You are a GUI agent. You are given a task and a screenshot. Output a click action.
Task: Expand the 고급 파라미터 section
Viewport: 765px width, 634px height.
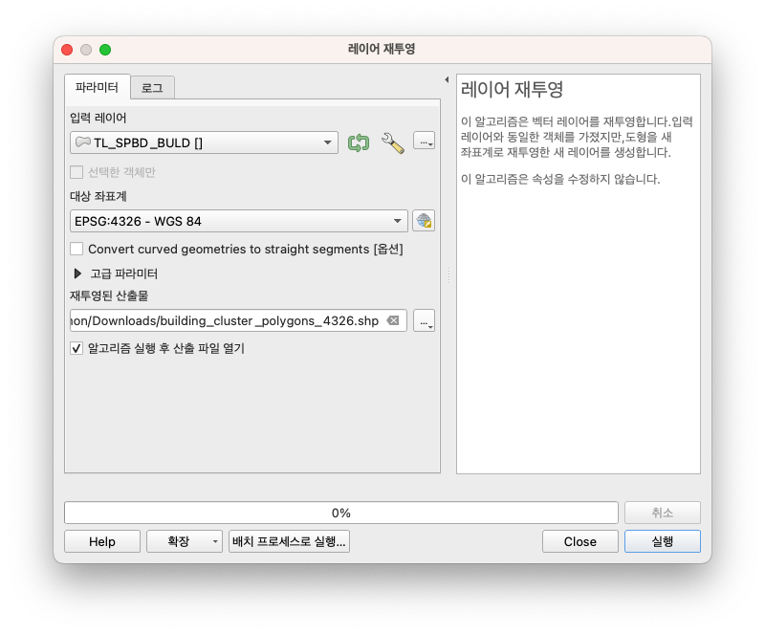coord(77,273)
